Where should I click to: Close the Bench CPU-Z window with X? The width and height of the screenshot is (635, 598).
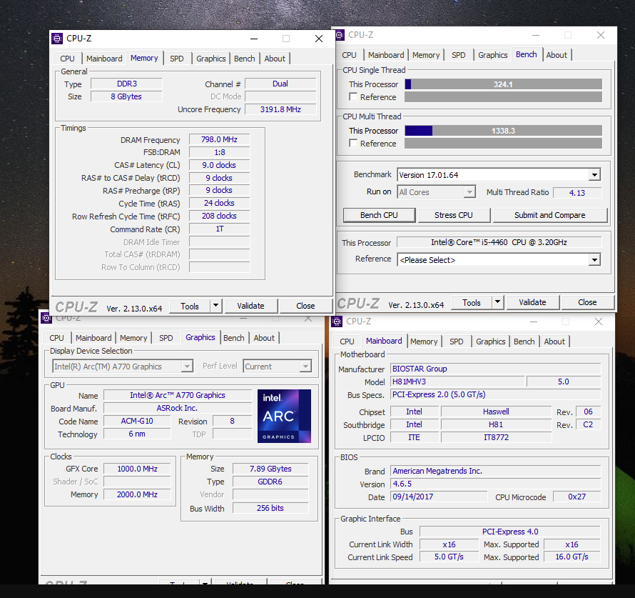click(601, 35)
